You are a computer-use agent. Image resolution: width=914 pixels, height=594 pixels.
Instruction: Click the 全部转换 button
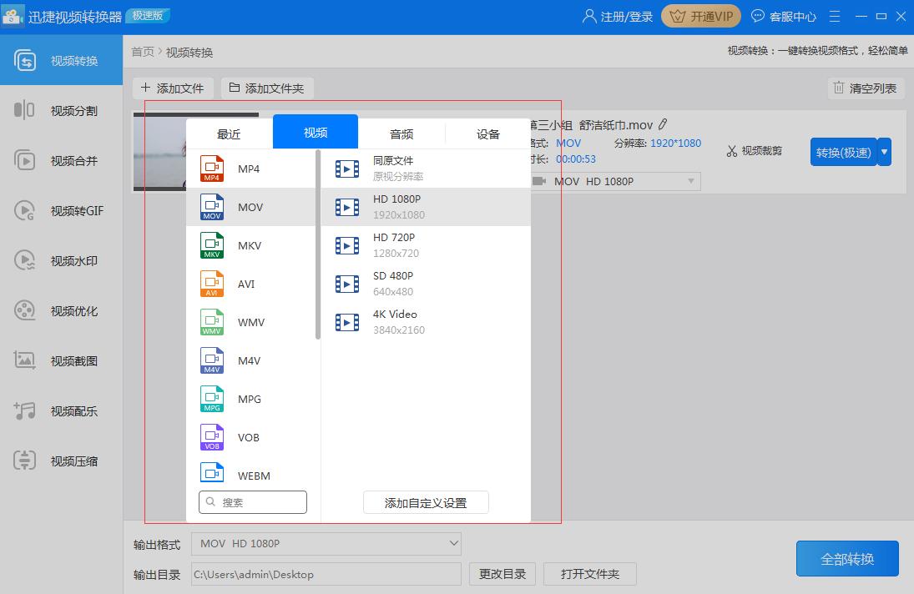tap(847, 558)
